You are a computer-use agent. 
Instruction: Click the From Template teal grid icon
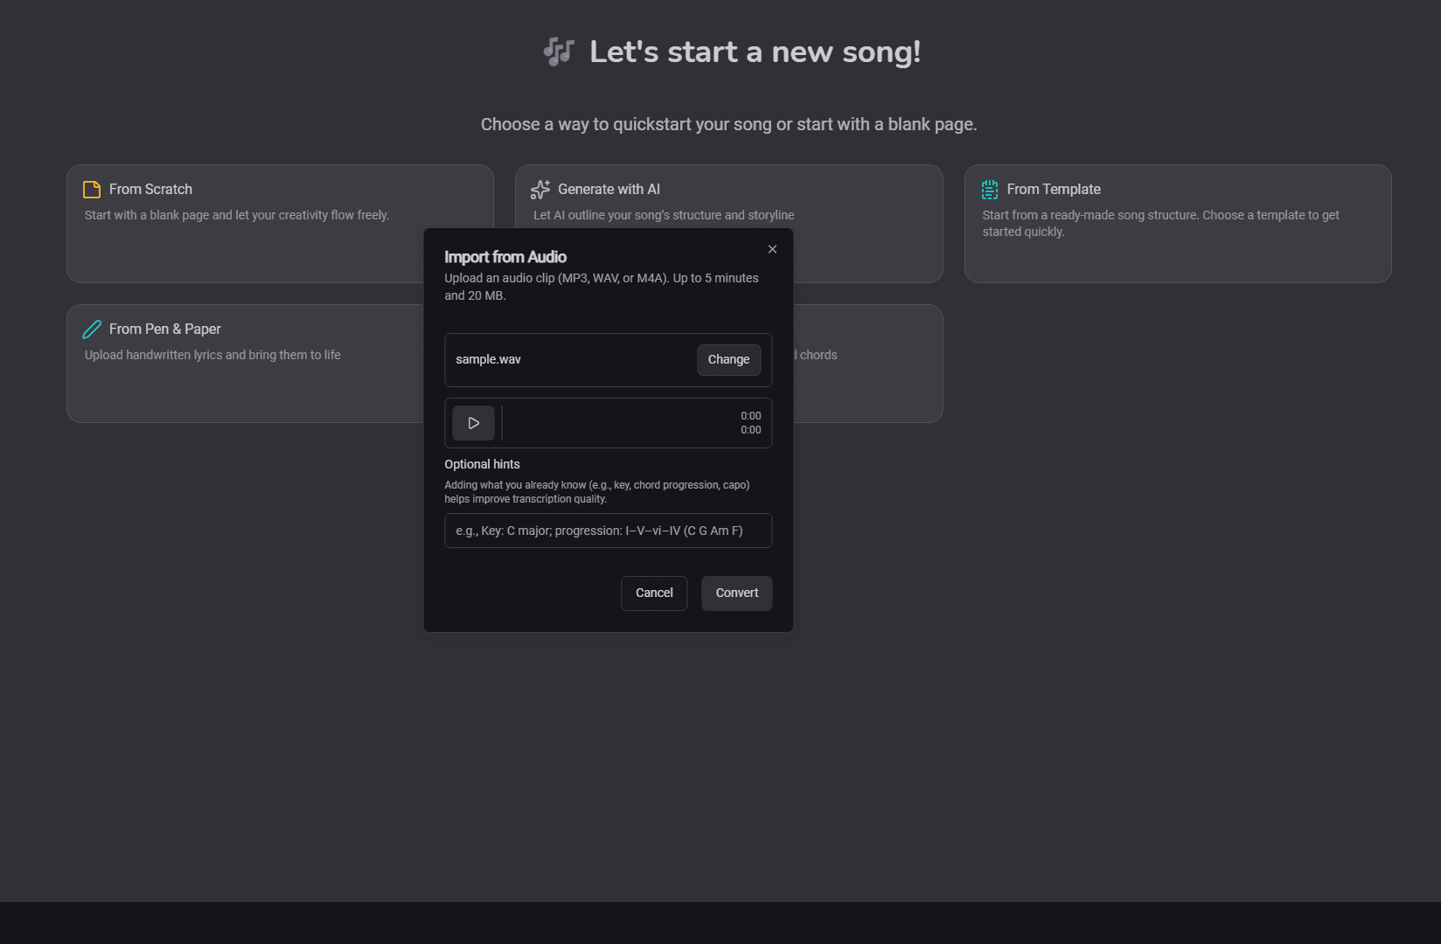point(989,189)
